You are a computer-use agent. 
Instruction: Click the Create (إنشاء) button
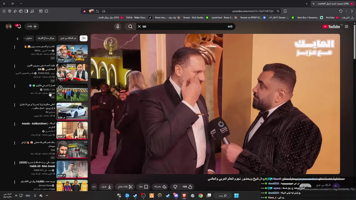[32, 26]
